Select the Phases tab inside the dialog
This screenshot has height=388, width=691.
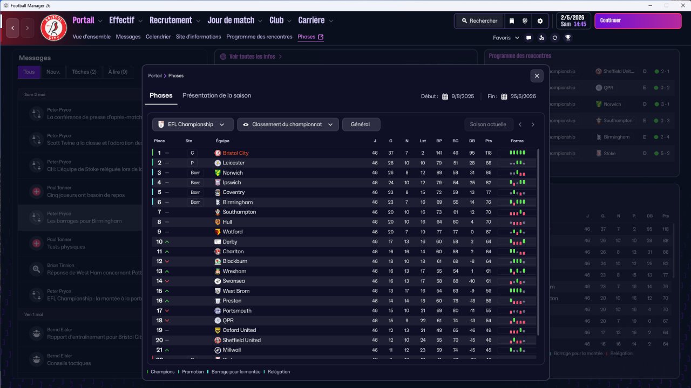click(x=161, y=95)
